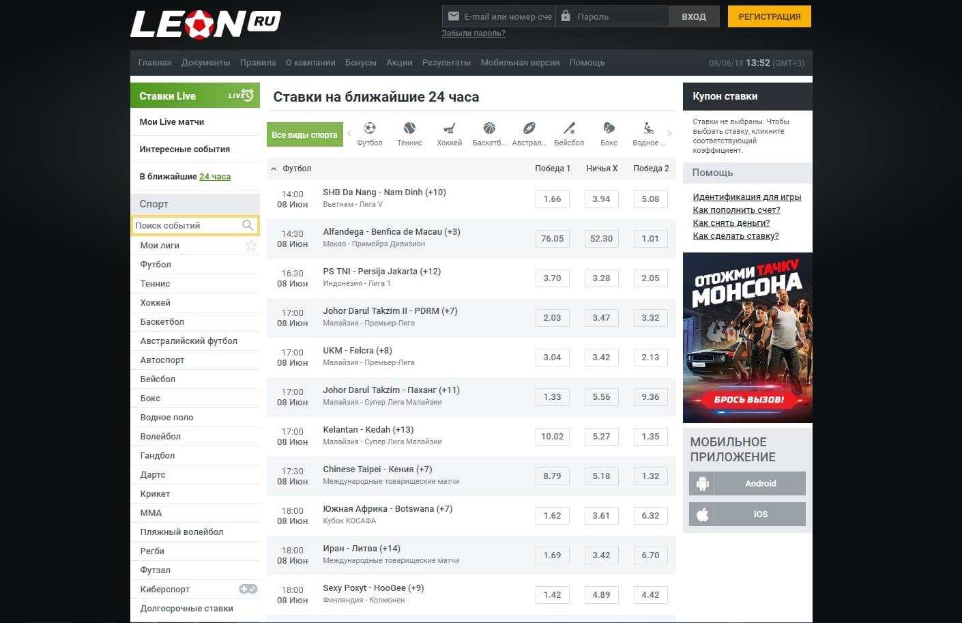This screenshot has width=962, height=623.
Task: Click the gamepad icon next to Киберспорт
Action: pyautogui.click(x=248, y=589)
